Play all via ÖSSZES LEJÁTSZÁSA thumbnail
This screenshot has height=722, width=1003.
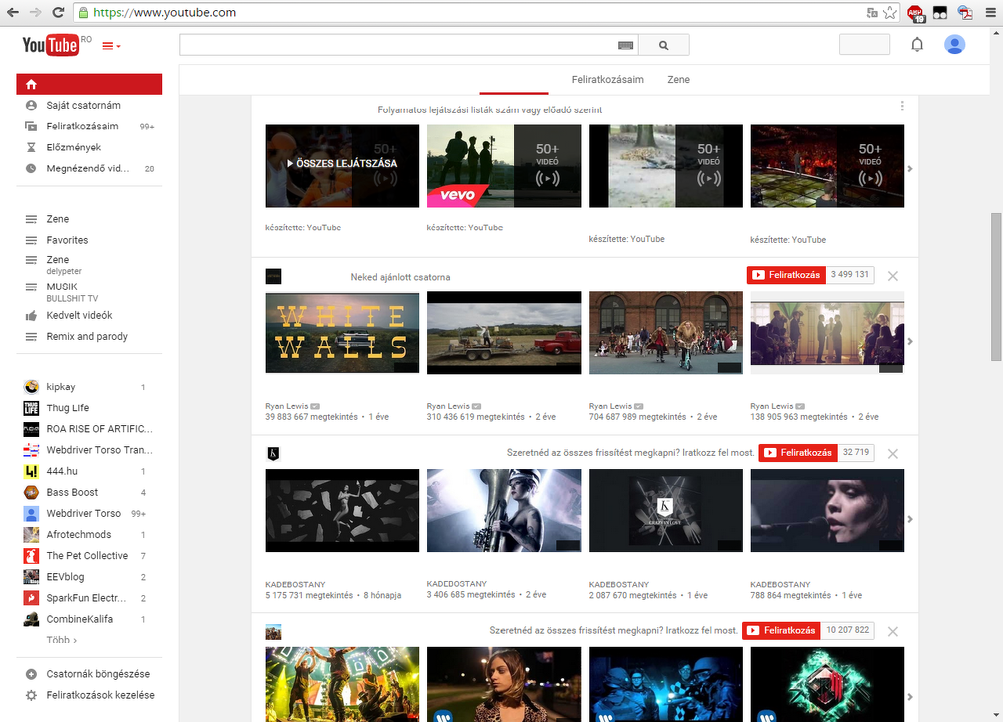342,166
